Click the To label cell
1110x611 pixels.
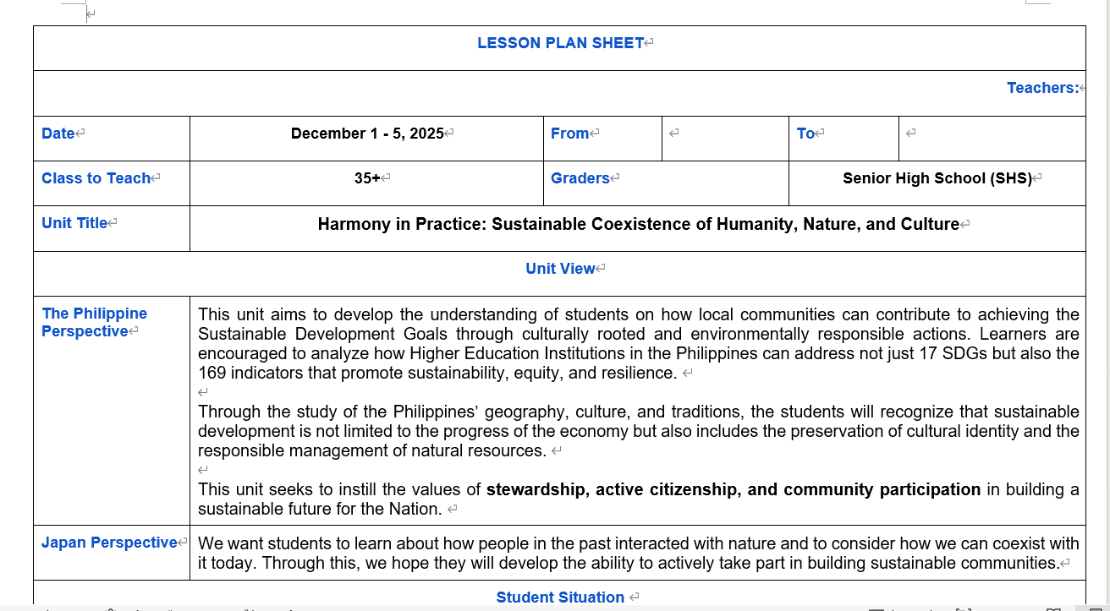(x=805, y=134)
